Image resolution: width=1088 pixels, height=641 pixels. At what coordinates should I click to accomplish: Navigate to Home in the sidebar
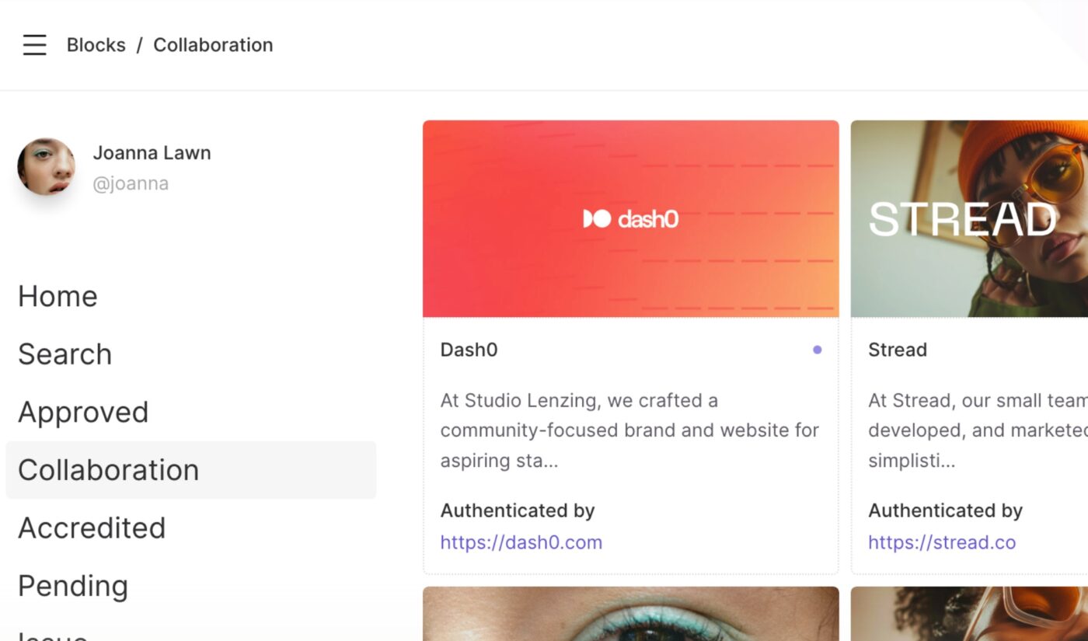pyautogui.click(x=58, y=296)
